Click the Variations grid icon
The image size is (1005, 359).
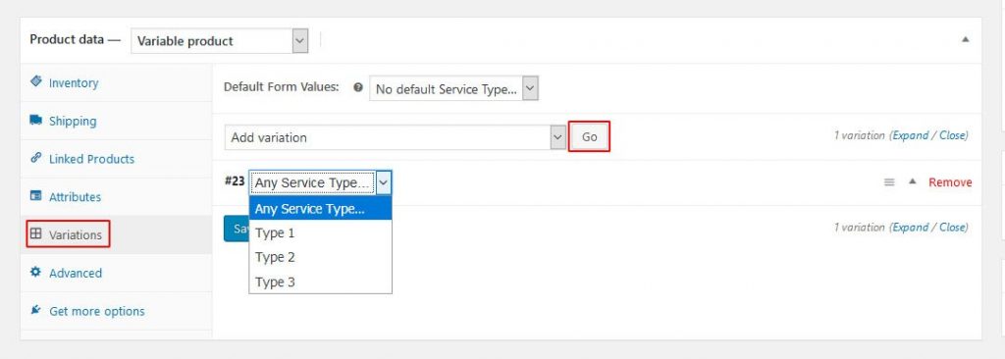36,234
